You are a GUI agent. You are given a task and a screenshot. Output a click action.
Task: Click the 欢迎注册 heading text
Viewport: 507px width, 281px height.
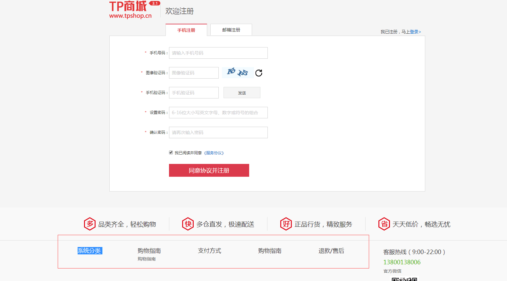pos(180,11)
